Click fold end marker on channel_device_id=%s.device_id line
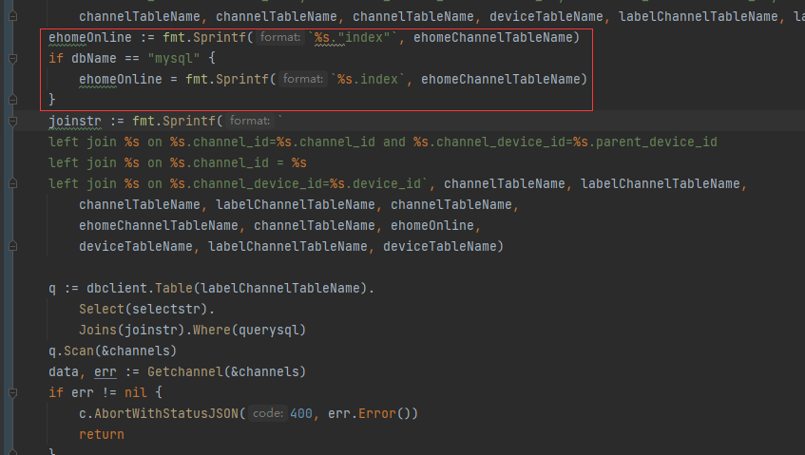Viewport: 805px width, 455px height. [13, 183]
